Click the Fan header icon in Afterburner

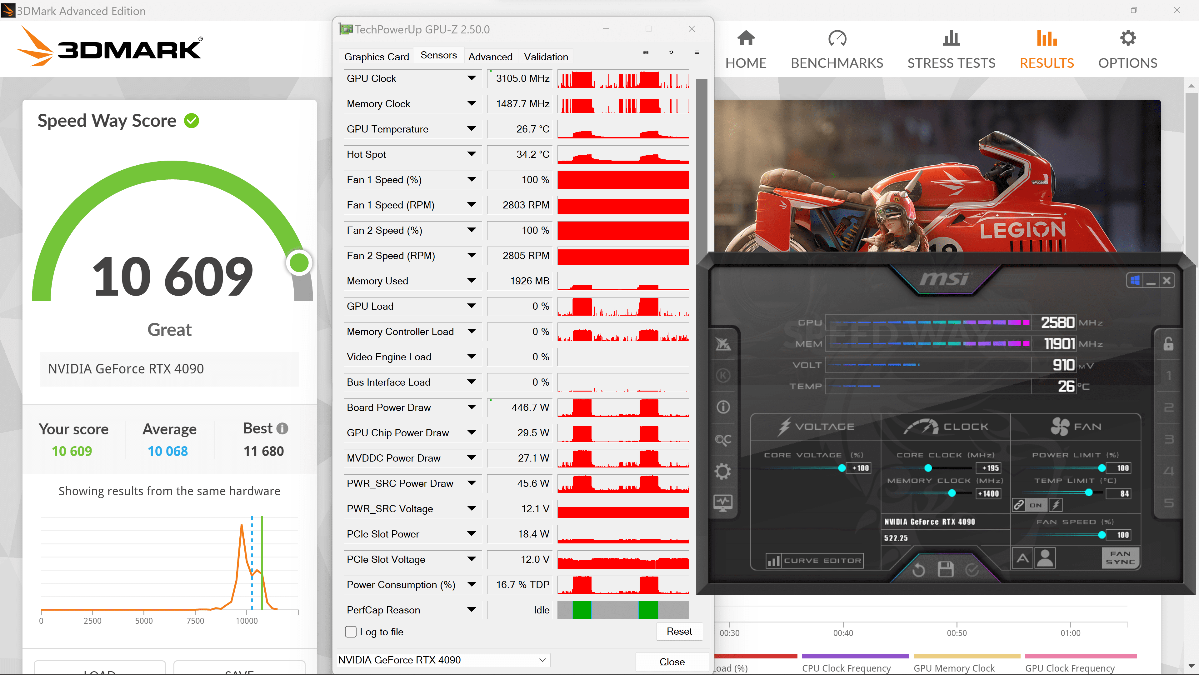[x=1060, y=427]
